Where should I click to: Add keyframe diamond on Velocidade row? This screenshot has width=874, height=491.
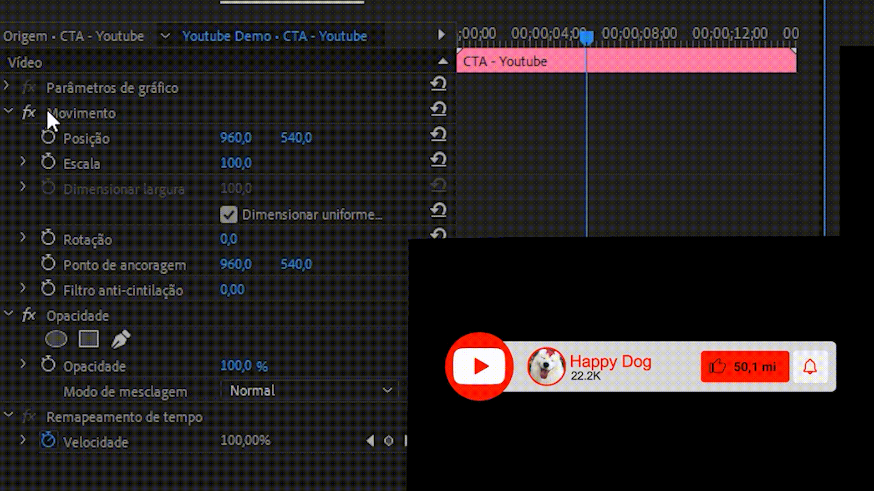(388, 441)
